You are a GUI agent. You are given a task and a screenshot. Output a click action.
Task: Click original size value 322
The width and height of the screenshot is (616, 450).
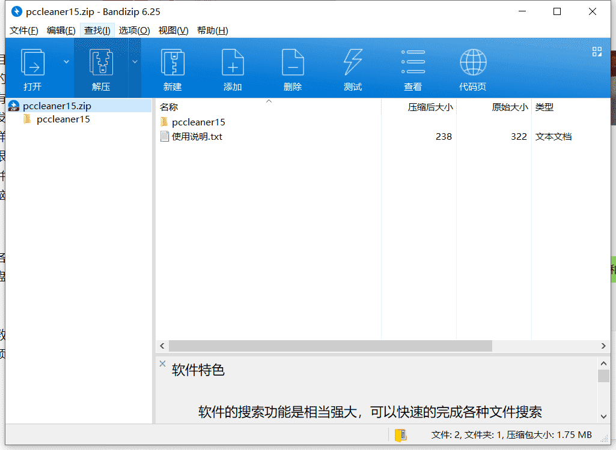pyautogui.click(x=519, y=137)
